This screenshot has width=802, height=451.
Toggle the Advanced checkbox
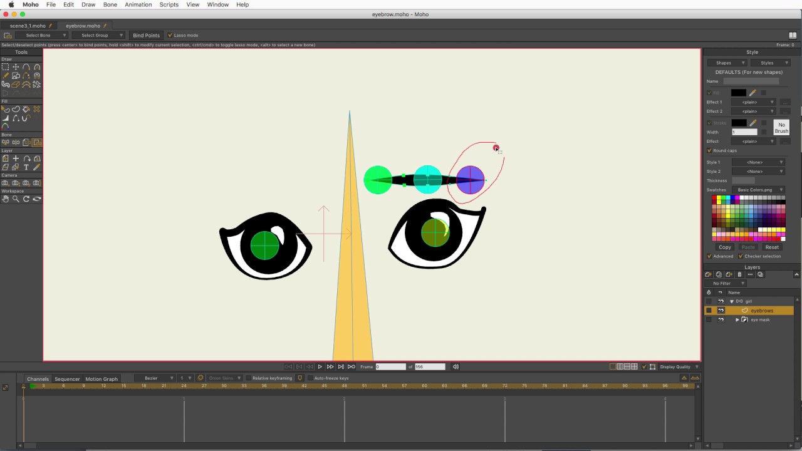[709, 256]
